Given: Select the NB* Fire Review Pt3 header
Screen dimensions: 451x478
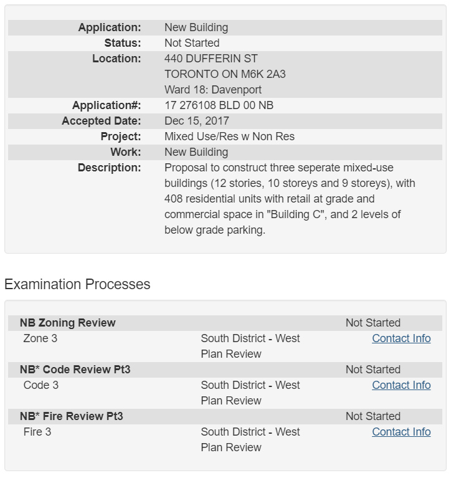Looking at the screenshot, I should [x=225, y=416].
